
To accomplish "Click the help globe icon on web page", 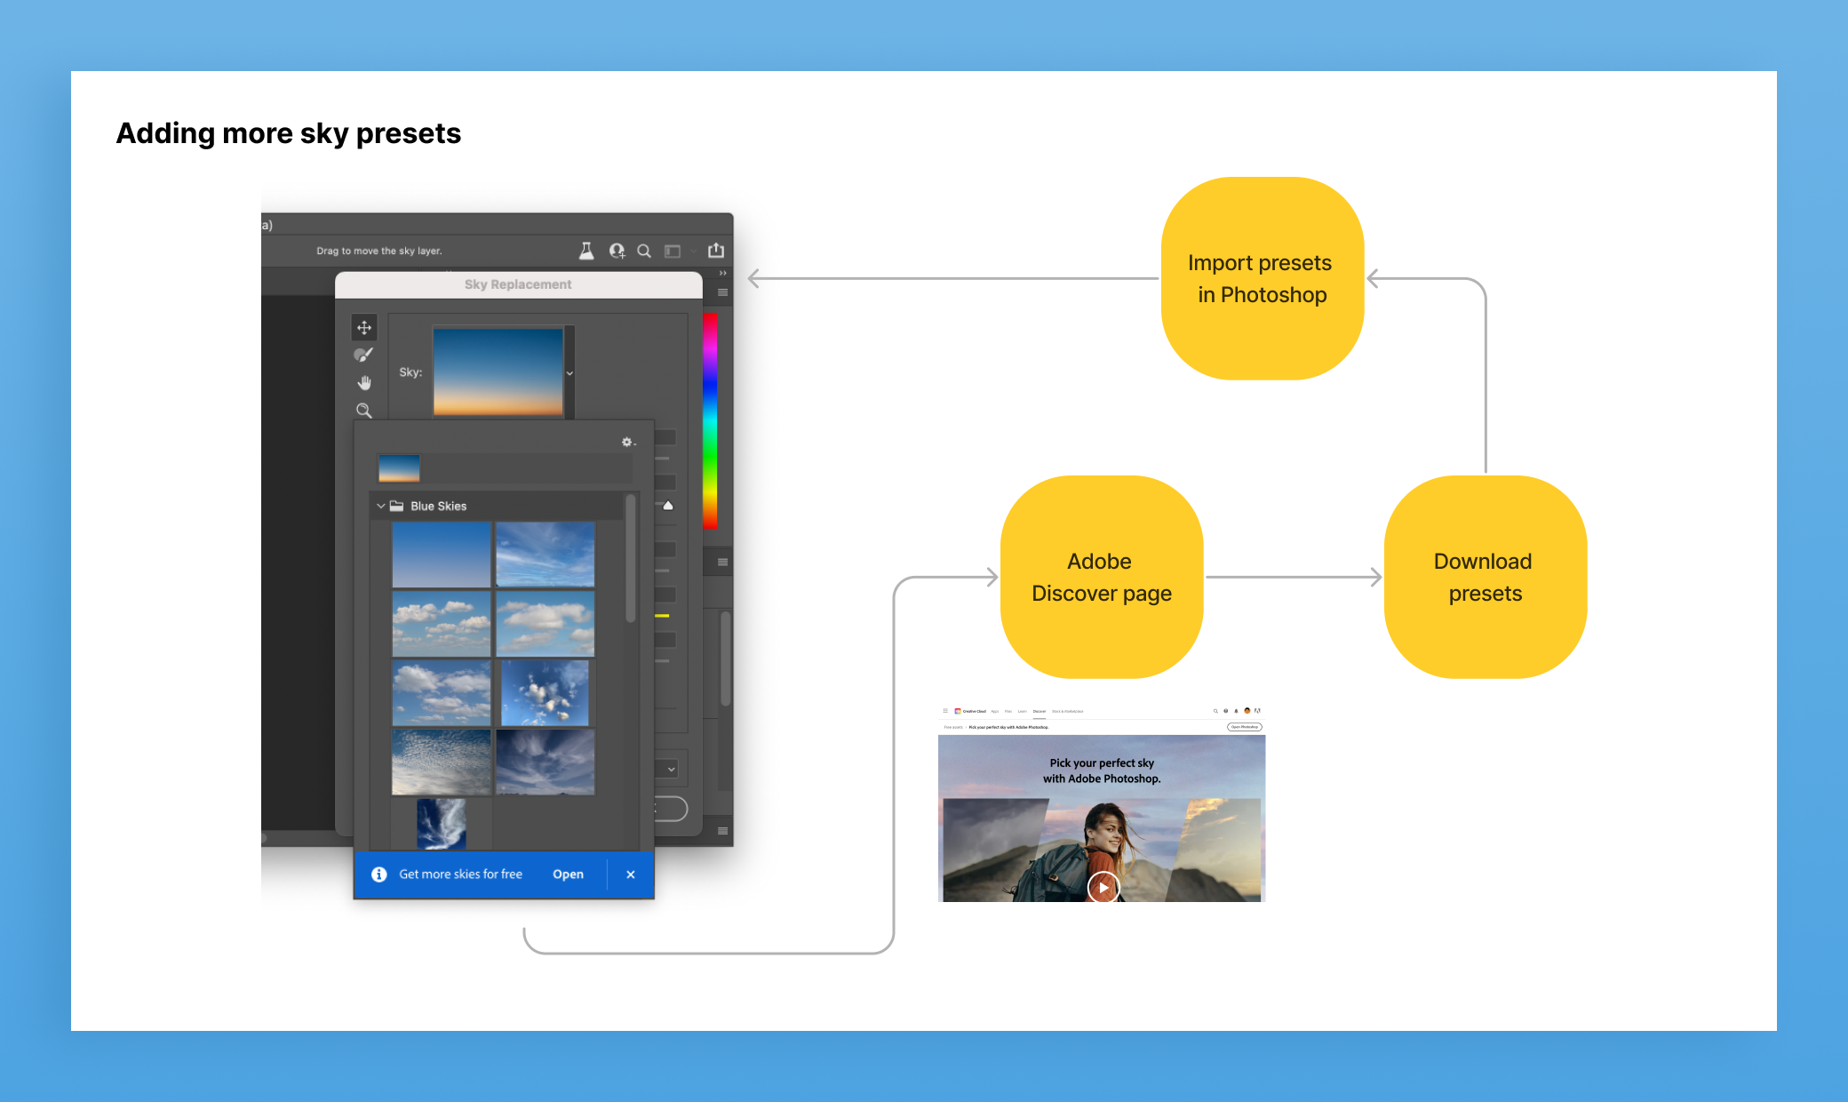I will click(x=1226, y=711).
